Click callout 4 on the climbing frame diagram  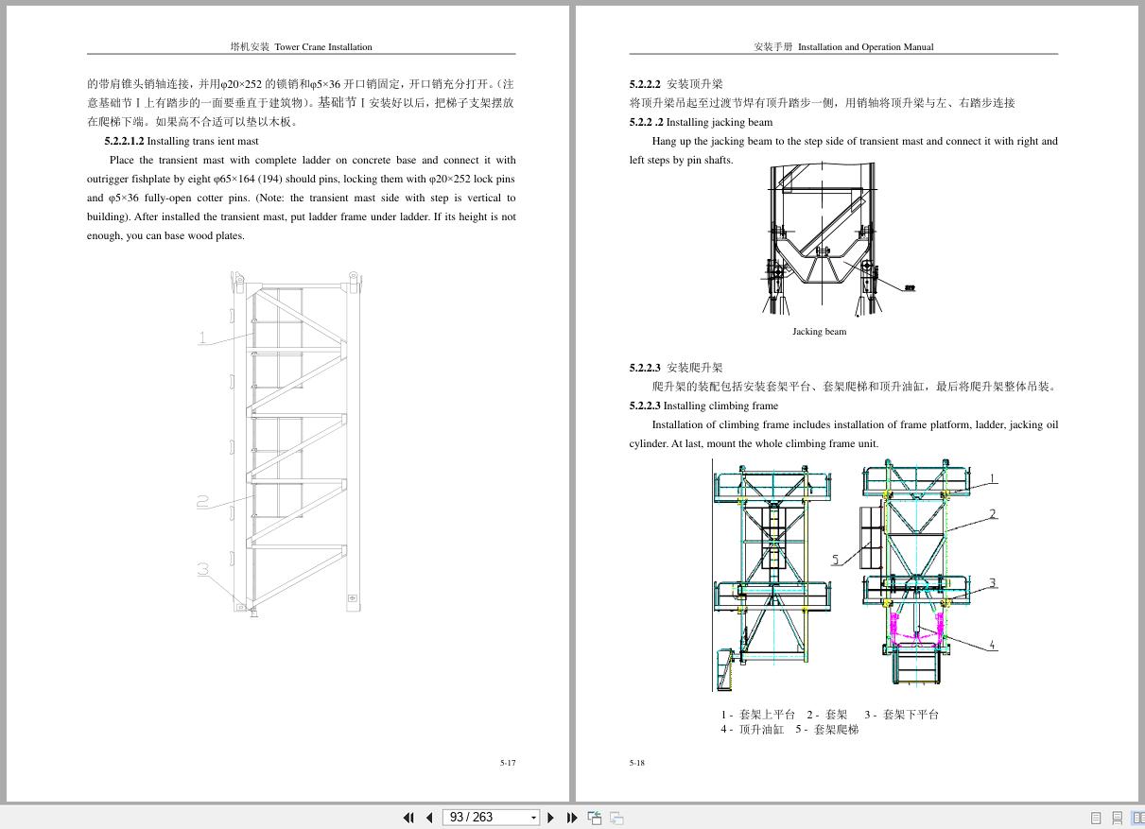pos(992,645)
